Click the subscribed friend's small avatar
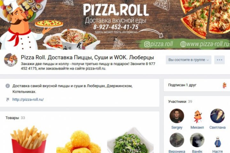 tap(224, 85)
